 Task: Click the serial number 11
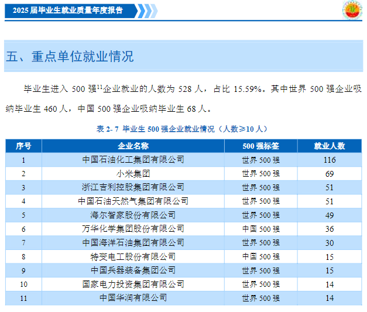click(23, 298)
